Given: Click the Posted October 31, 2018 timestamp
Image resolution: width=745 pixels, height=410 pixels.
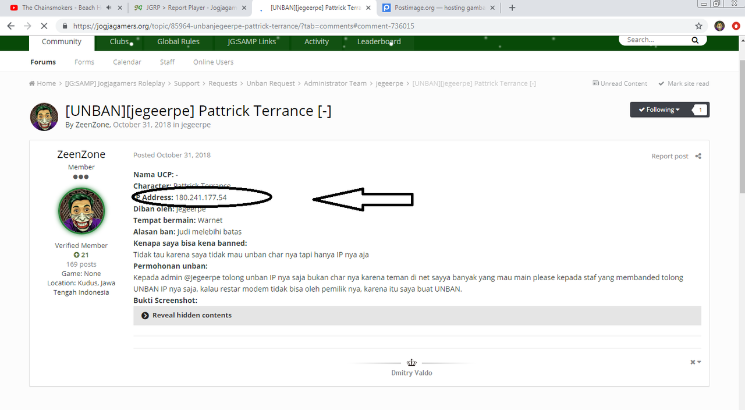Looking at the screenshot, I should click(172, 155).
